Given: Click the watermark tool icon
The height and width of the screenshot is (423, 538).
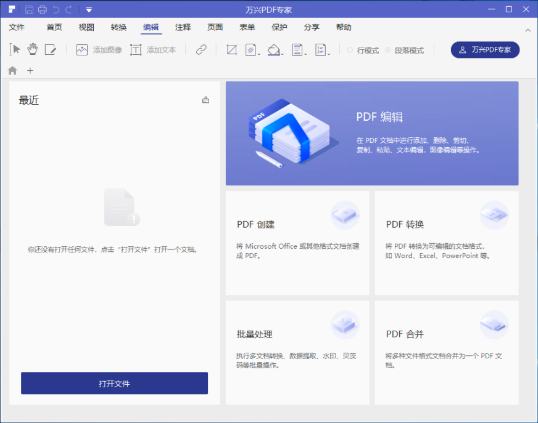Looking at the screenshot, I should pos(250,50).
